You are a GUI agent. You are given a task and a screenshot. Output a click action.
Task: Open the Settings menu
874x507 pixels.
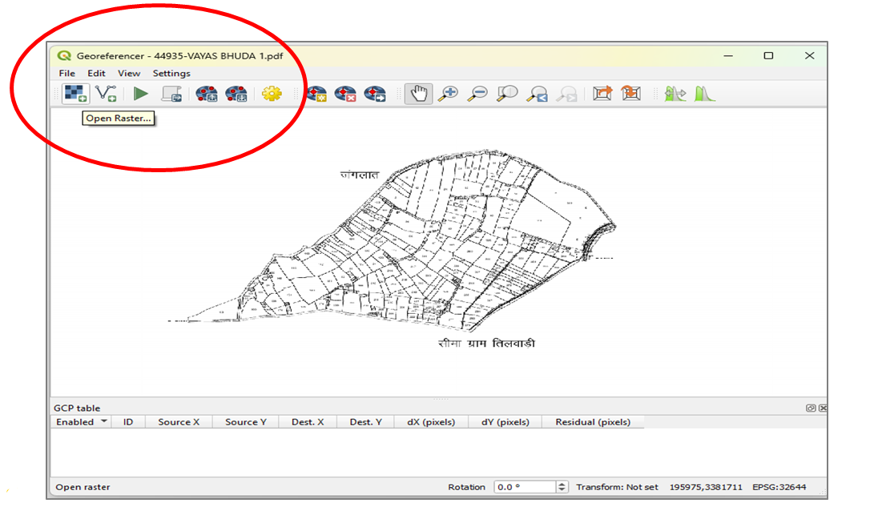pyautogui.click(x=171, y=73)
